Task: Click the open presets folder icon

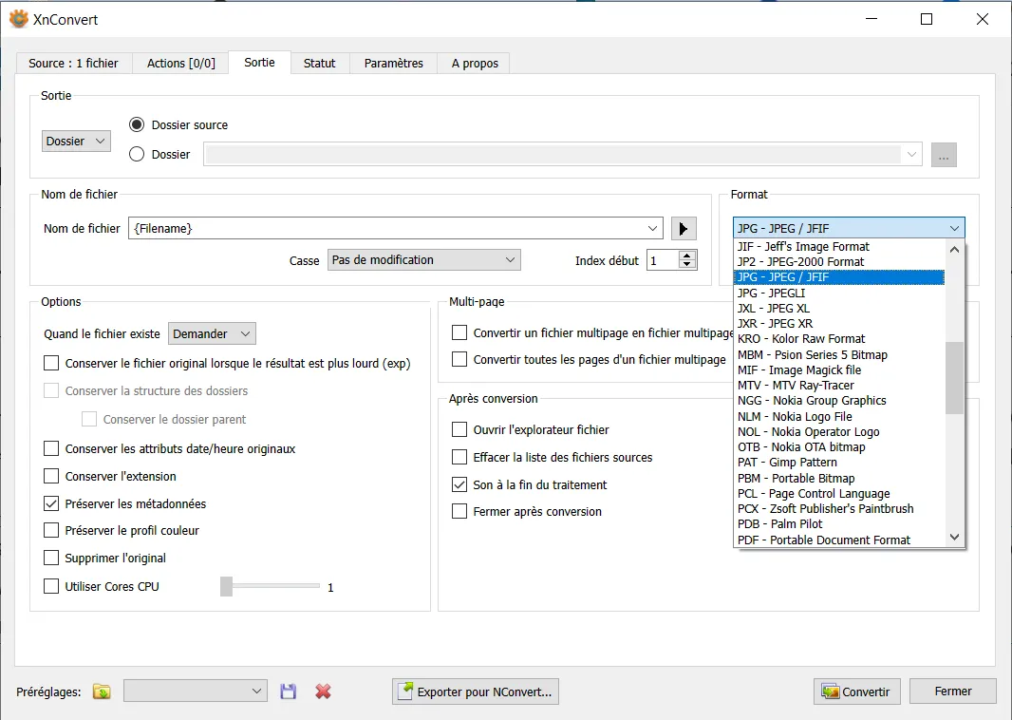Action: coord(102,692)
